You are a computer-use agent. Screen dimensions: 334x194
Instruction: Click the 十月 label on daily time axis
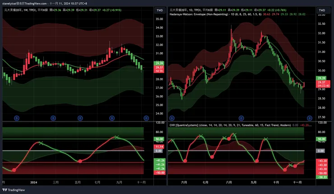coord(276,182)
